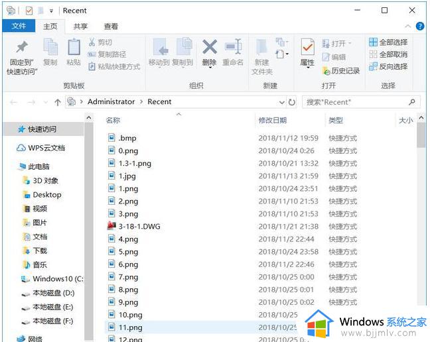Select Quick access (快速访问) in the sidebar
The image size is (430, 342).
(42, 129)
